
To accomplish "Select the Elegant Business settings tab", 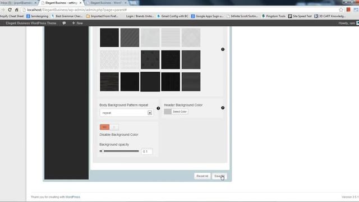I will pyautogui.click(x=61, y=3).
